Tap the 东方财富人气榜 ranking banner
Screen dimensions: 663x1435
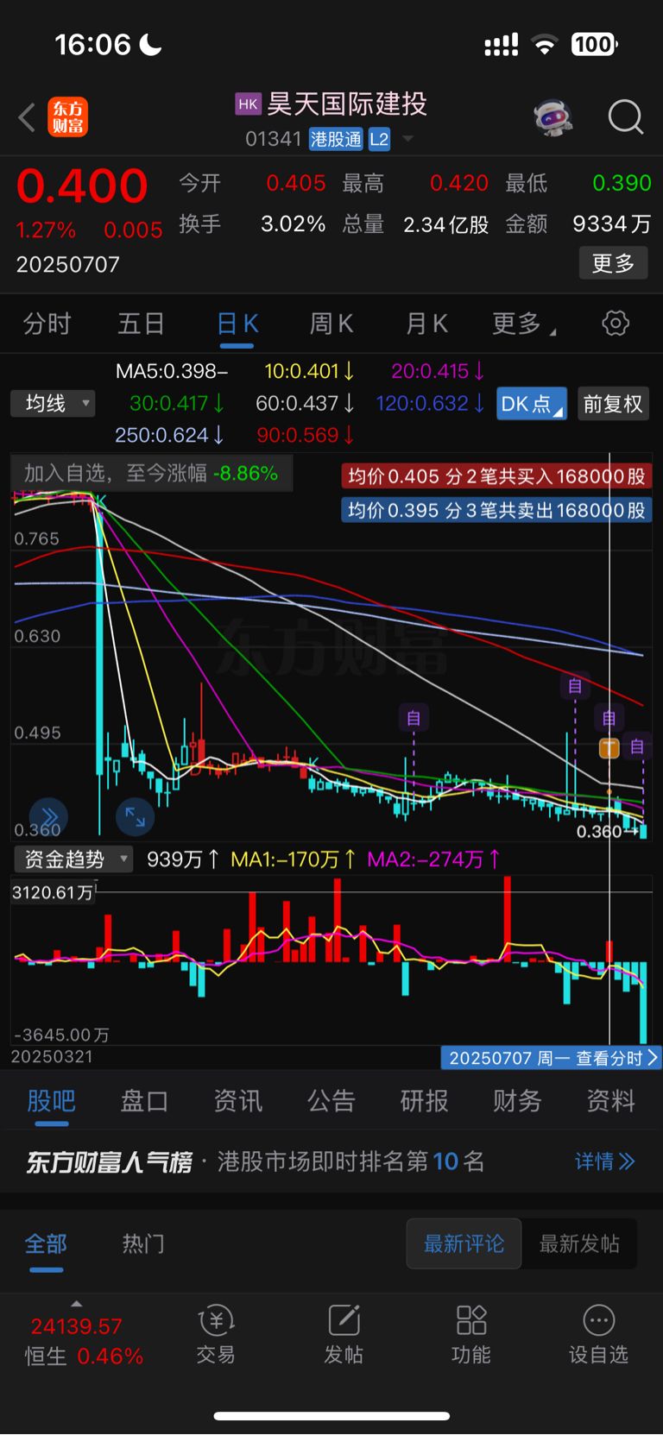(331, 1161)
